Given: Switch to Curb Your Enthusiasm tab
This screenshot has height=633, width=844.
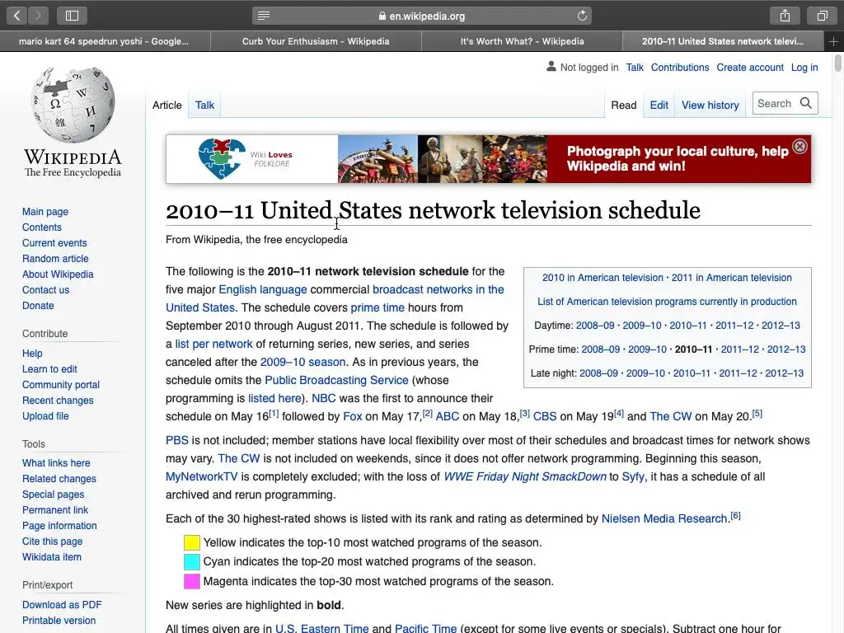Looking at the screenshot, I should (316, 41).
